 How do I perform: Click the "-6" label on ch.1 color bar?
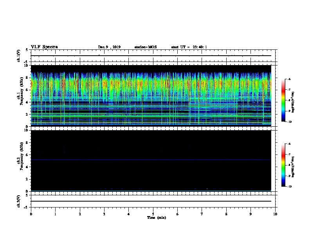(x=288, y=79)
